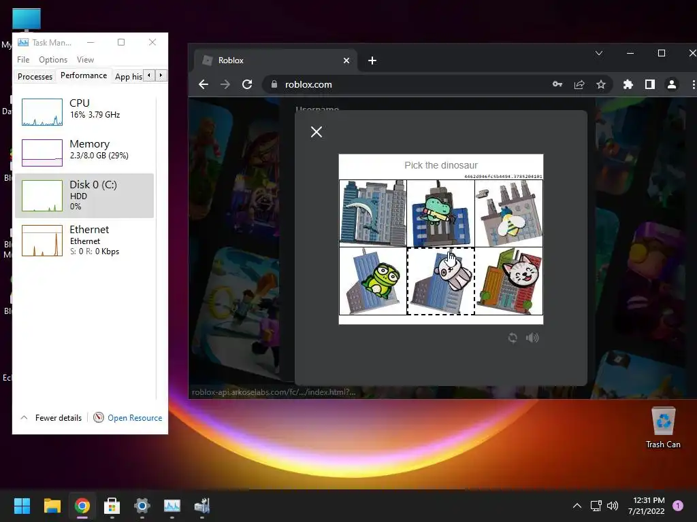
Task: Open Settings from the taskbar
Action: tap(142, 506)
